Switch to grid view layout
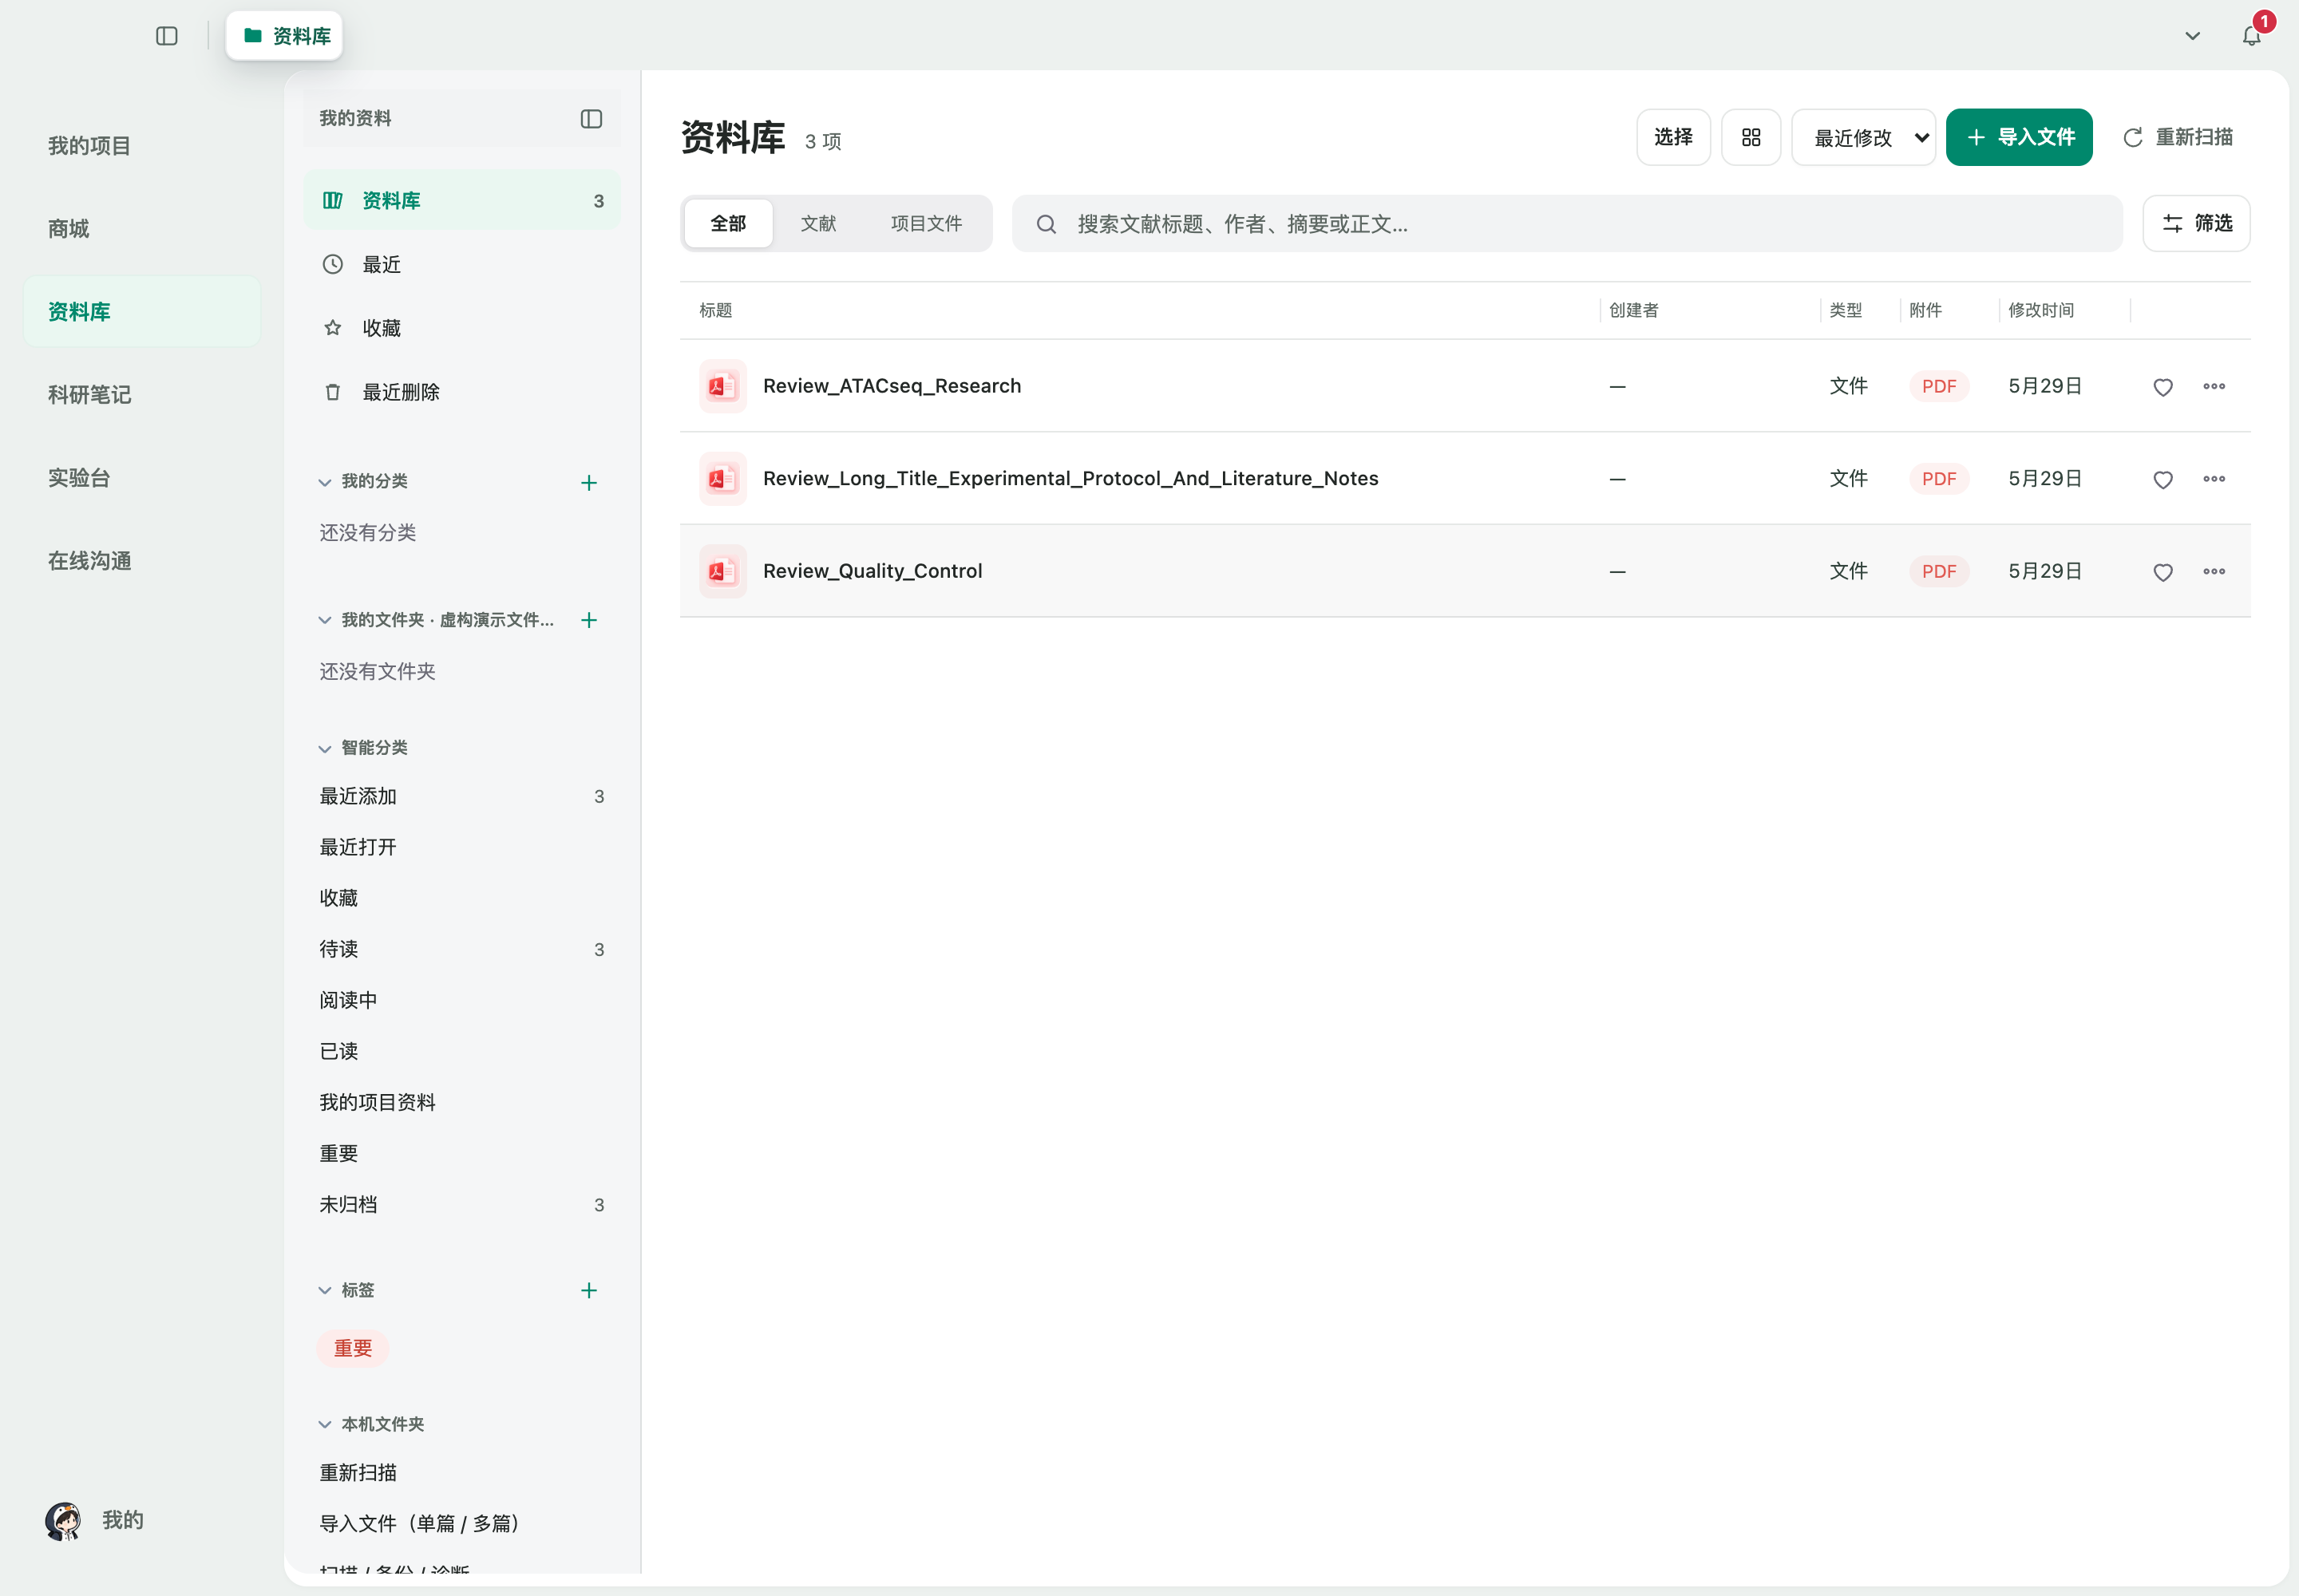This screenshot has width=2299, height=1596. point(1751,138)
